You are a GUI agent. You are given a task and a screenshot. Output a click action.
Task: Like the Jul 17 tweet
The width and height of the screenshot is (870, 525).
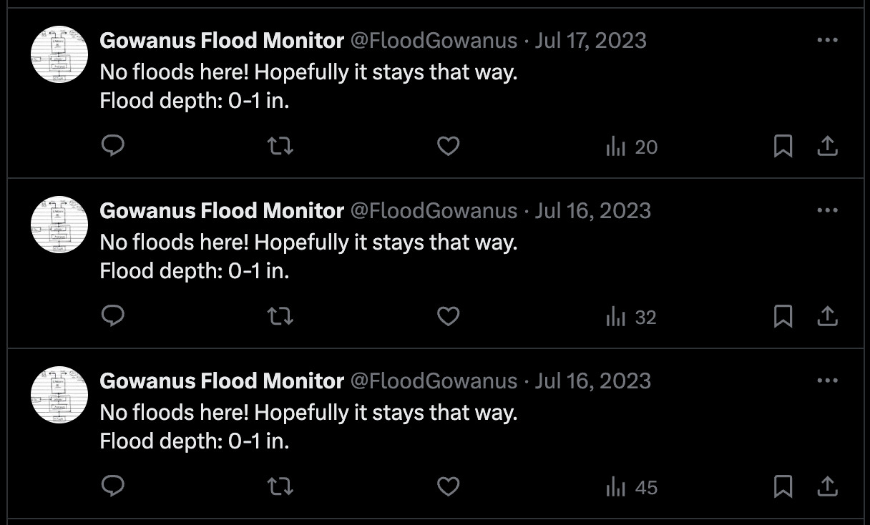click(x=448, y=146)
